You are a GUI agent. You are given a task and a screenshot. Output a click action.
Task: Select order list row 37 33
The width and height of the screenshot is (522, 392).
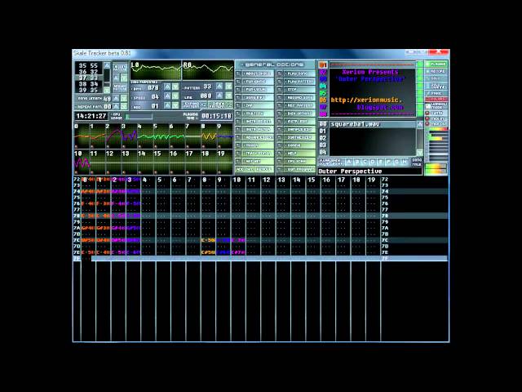tap(89, 78)
